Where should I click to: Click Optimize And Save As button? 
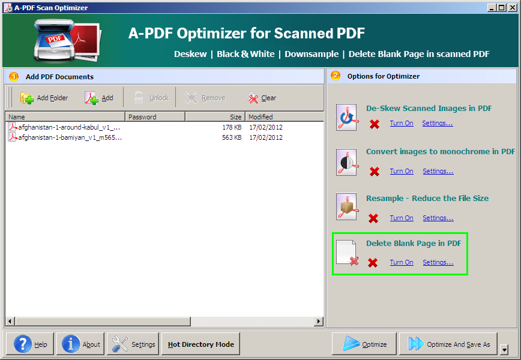(448, 344)
